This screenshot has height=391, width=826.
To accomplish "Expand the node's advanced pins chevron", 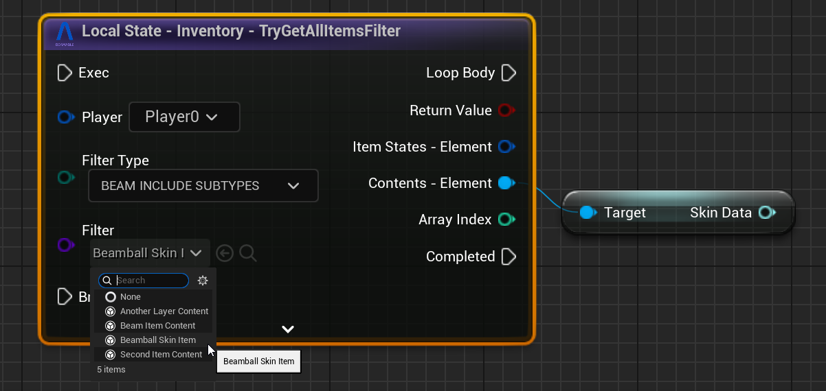I will [288, 329].
